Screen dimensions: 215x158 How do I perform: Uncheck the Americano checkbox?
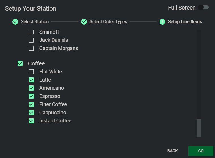(31, 88)
